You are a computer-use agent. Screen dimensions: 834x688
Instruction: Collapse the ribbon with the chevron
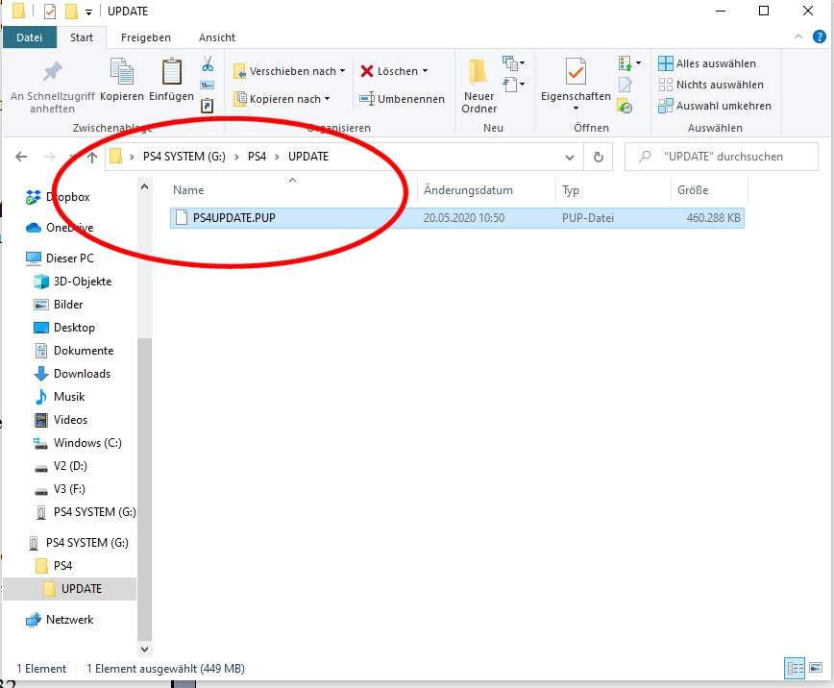(797, 37)
